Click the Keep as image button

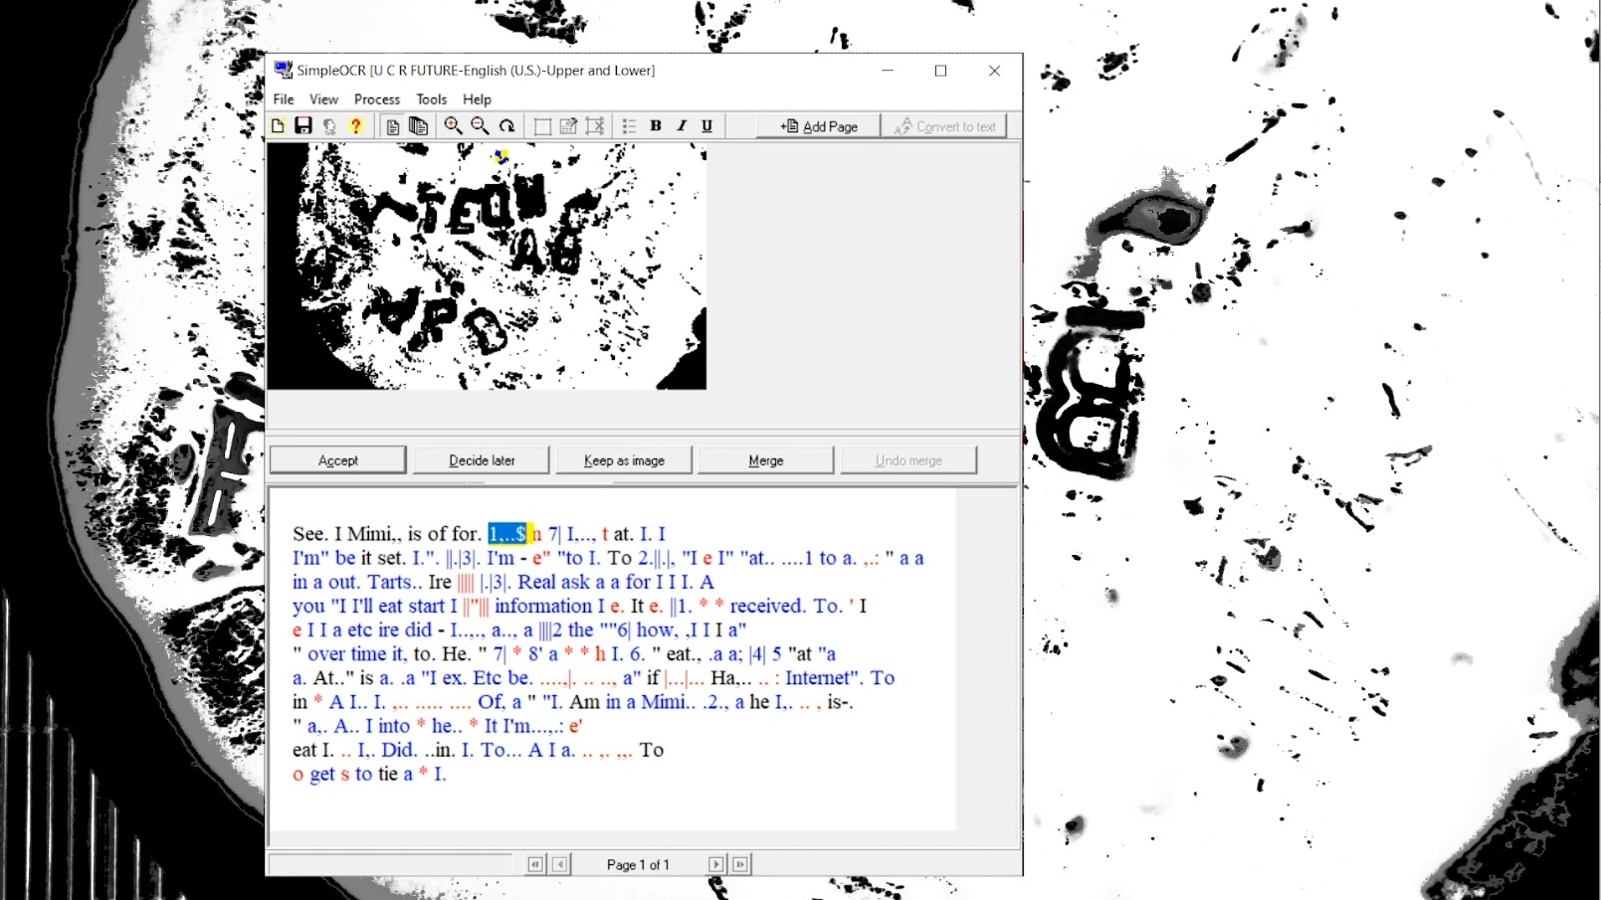pyautogui.click(x=624, y=460)
